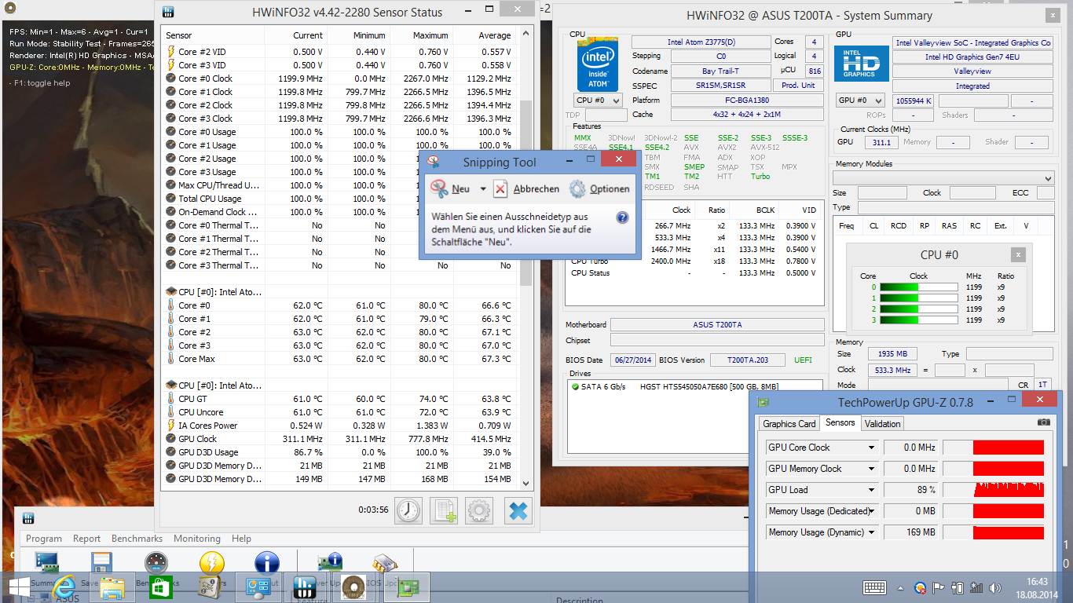The width and height of the screenshot is (1073, 603).
Task: Click the battery power tray icon
Action: (958, 587)
